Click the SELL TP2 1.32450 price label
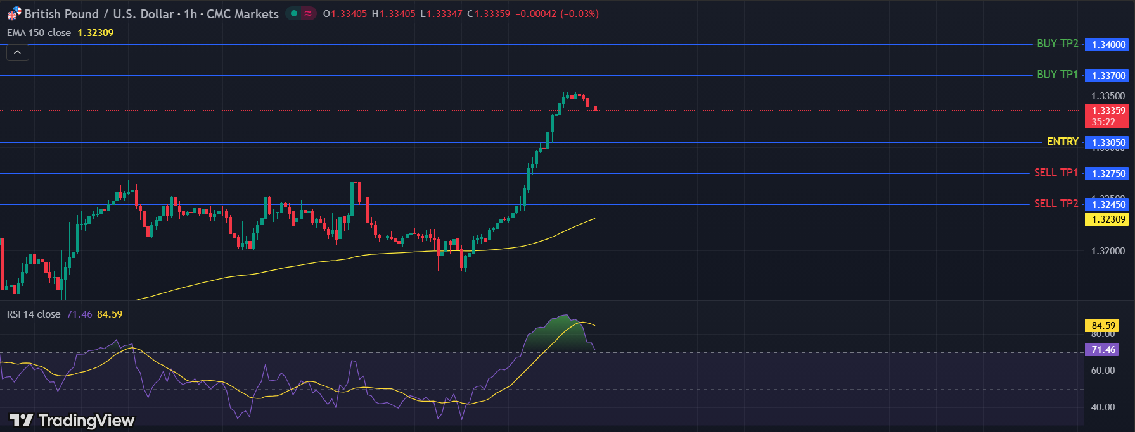The width and height of the screenshot is (1135, 432). (x=1108, y=205)
